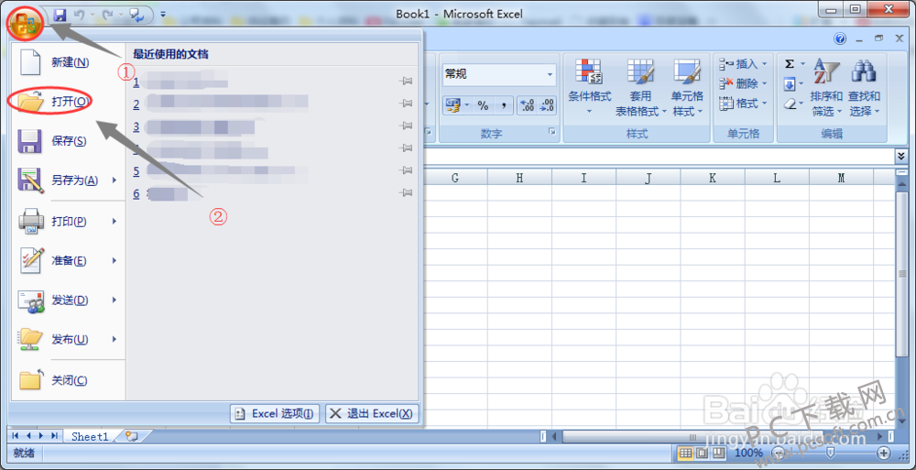The height and width of the screenshot is (470, 916).
Task: Click 删除 in the 单元格 group
Action: [743, 83]
